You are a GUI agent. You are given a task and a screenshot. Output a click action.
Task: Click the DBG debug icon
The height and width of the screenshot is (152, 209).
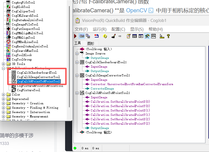point(154,36)
